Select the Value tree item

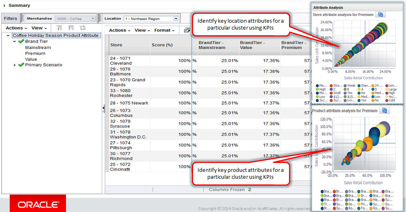coord(31,59)
